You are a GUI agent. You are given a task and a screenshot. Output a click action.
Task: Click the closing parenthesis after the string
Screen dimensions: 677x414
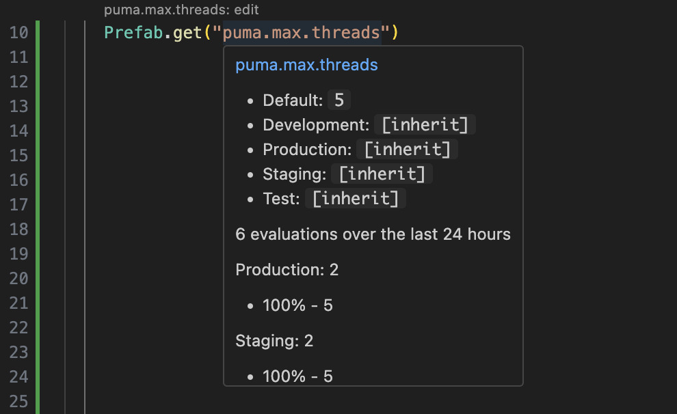coord(394,32)
